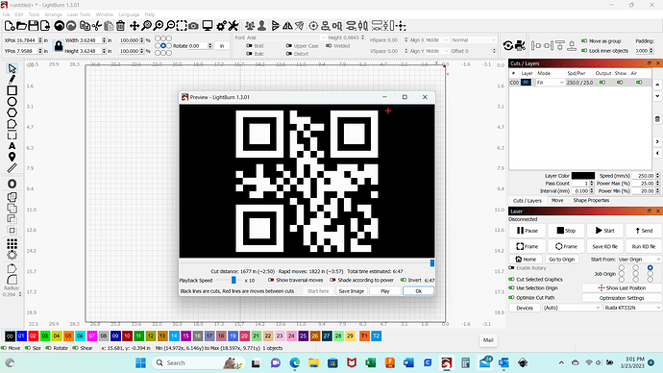Open the Mode dropdown for layer C00

[x=551, y=83]
